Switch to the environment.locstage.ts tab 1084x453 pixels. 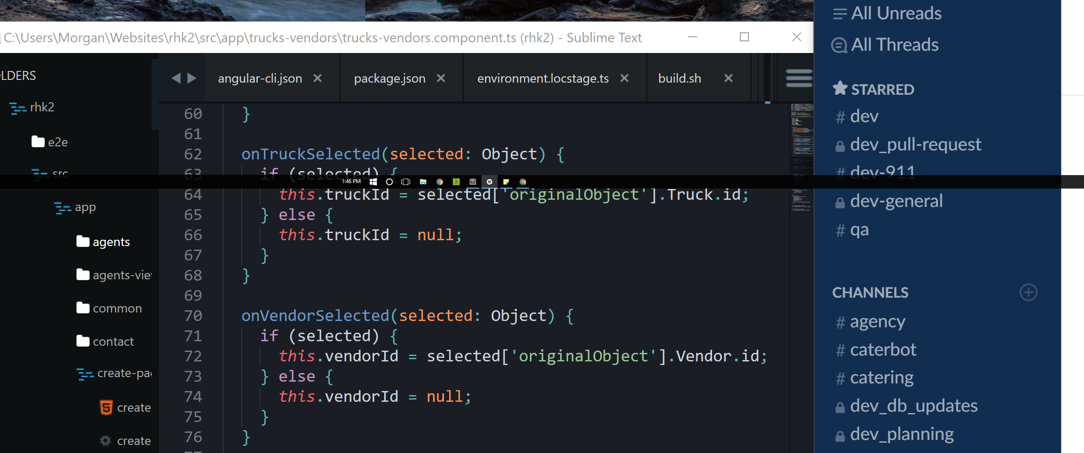pyautogui.click(x=542, y=78)
